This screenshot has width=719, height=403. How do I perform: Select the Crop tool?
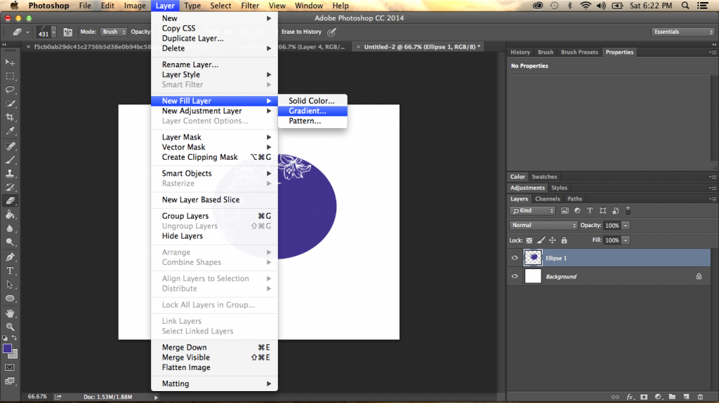click(x=10, y=117)
